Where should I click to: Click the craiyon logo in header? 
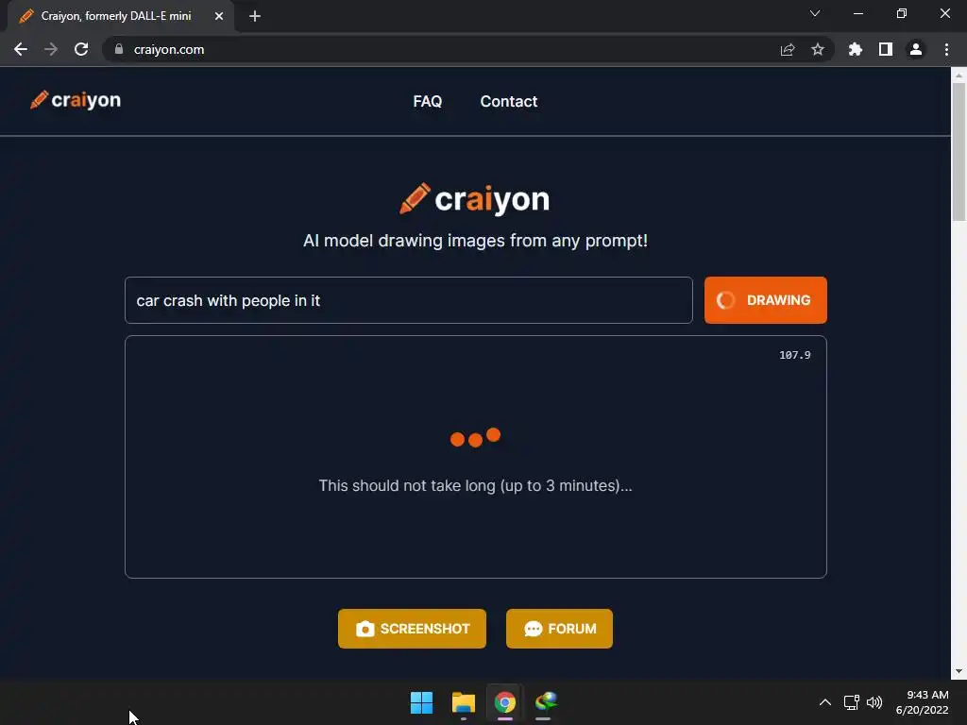coord(76,100)
